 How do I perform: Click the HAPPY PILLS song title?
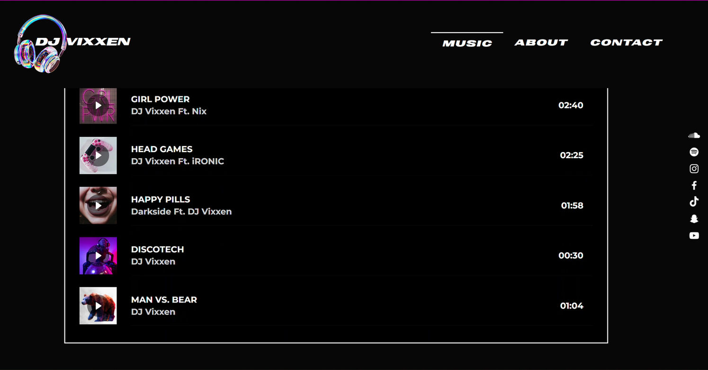161,199
